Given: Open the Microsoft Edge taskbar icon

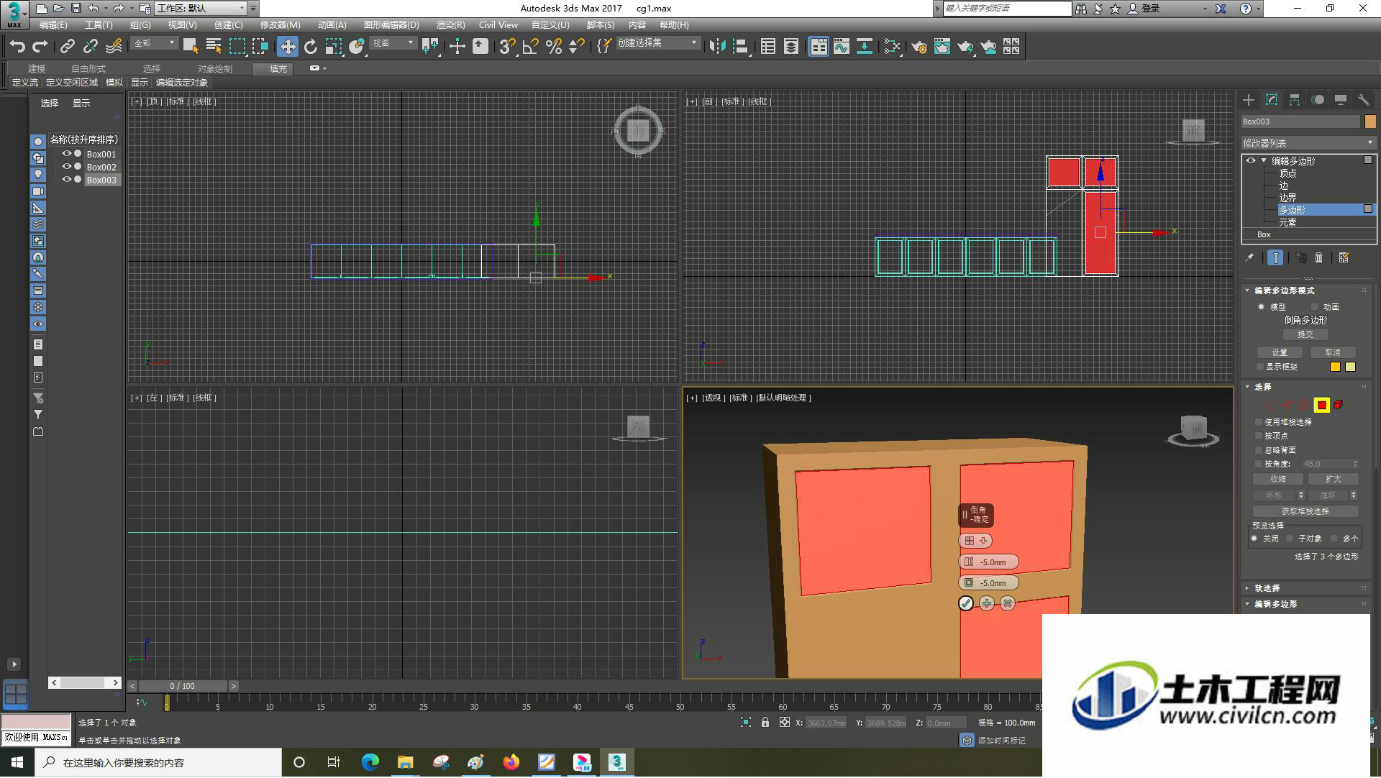Looking at the screenshot, I should [370, 762].
